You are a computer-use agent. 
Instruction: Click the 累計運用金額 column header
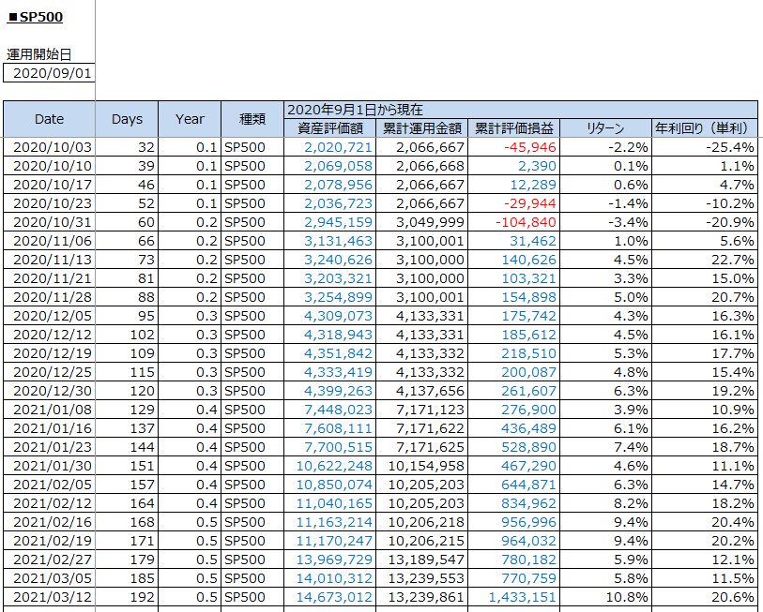tap(421, 127)
